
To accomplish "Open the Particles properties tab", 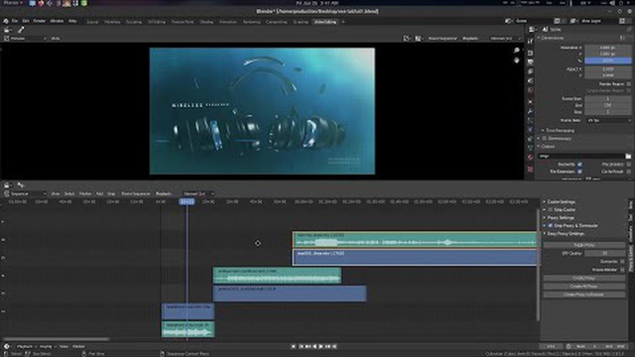I will click(530, 121).
